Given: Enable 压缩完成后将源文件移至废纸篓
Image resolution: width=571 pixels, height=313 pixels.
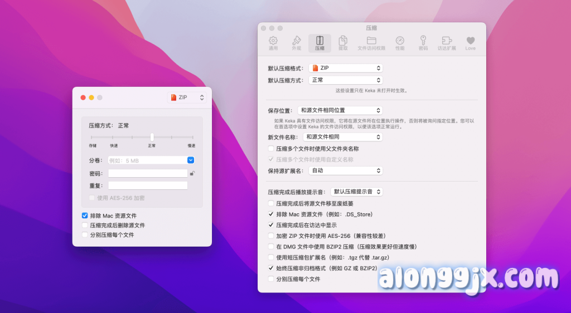Looking at the screenshot, I should point(271,203).
